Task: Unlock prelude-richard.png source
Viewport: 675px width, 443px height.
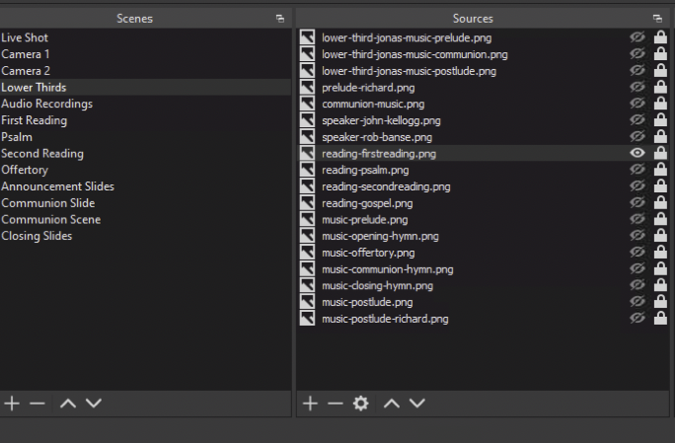Action: coord(660,87)
